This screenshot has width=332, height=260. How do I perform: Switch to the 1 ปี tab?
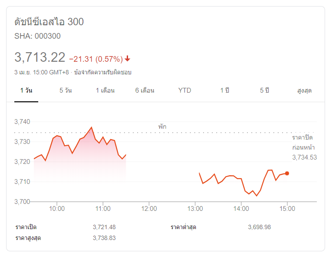pos(224,90)
